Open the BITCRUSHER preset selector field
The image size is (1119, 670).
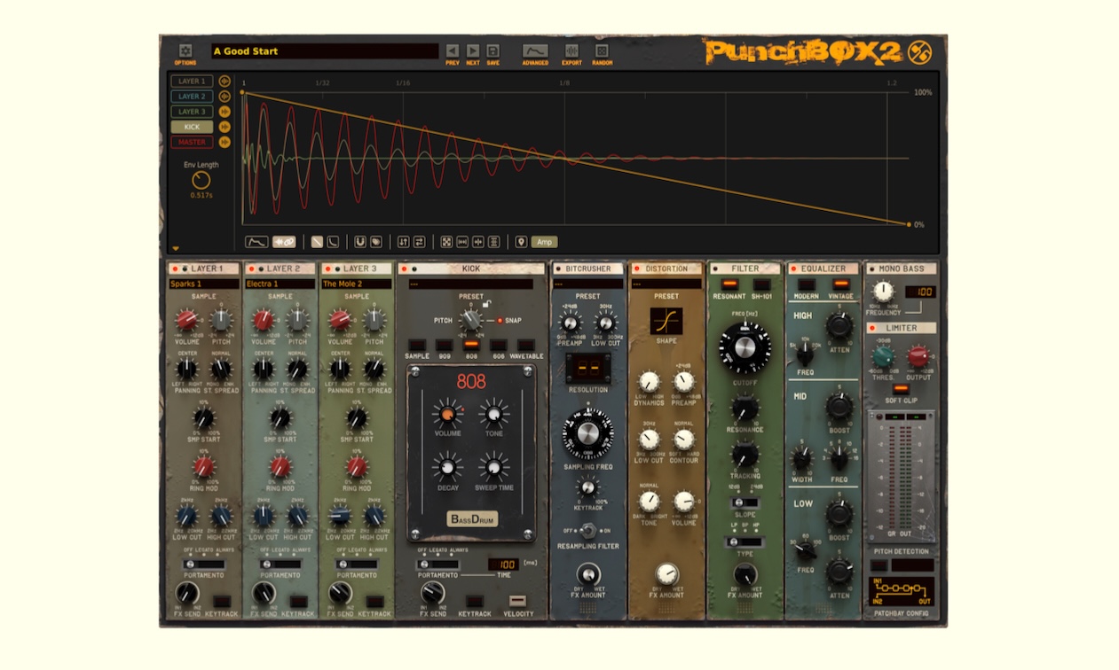587,284
